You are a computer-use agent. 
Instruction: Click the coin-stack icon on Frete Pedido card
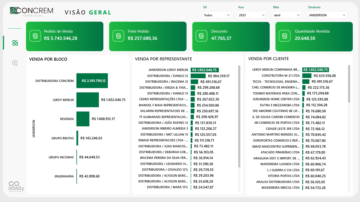(x=118, y=36)
